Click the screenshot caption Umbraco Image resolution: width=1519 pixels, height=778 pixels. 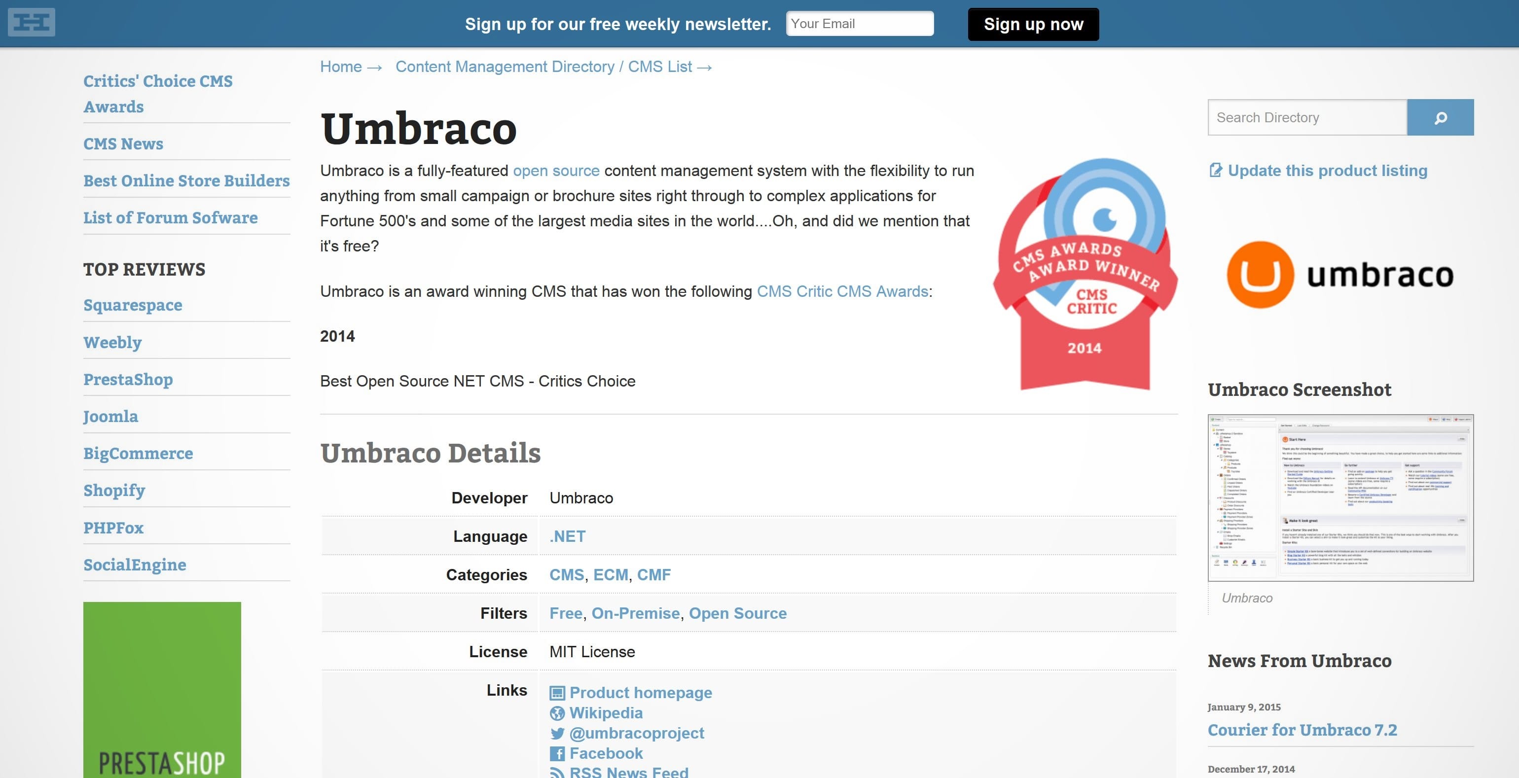1247,598
